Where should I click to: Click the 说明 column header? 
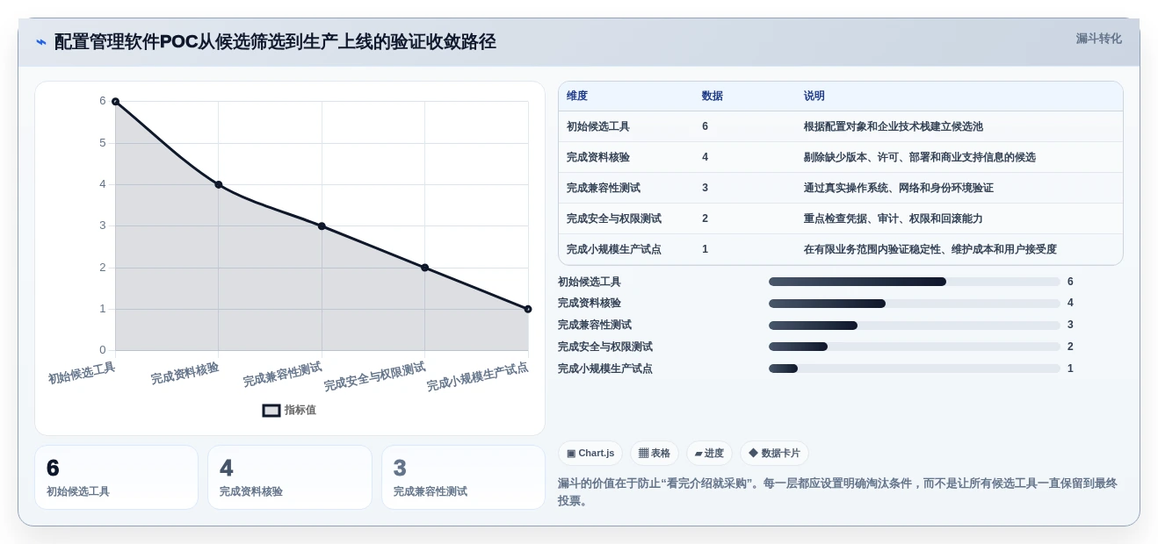(814, 97)
